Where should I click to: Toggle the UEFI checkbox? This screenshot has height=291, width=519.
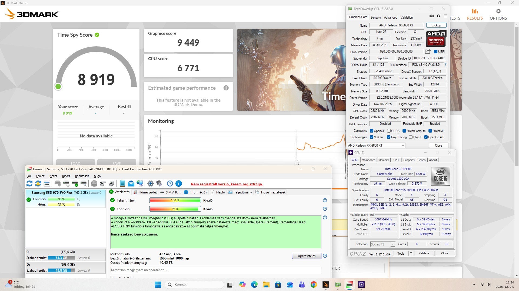click(x=435, y=52)
